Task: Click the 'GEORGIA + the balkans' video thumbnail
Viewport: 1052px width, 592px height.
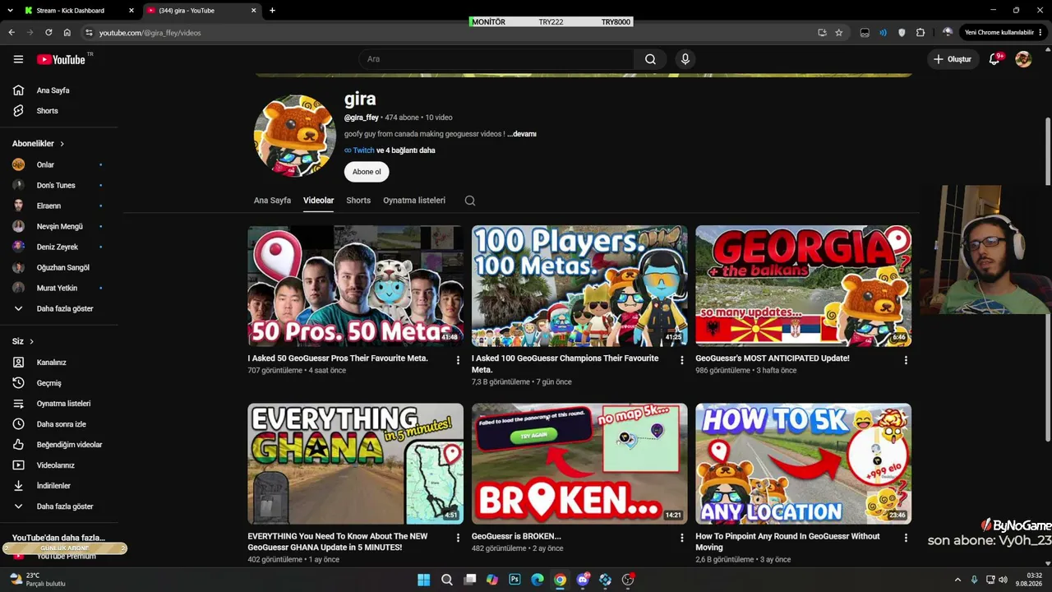Action: (803, 286)
